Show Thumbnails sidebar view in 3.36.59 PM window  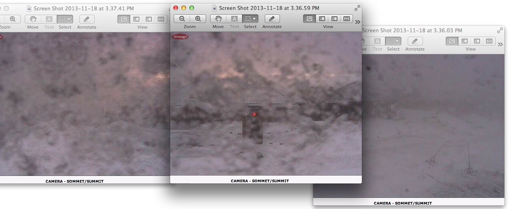[322, 19]
